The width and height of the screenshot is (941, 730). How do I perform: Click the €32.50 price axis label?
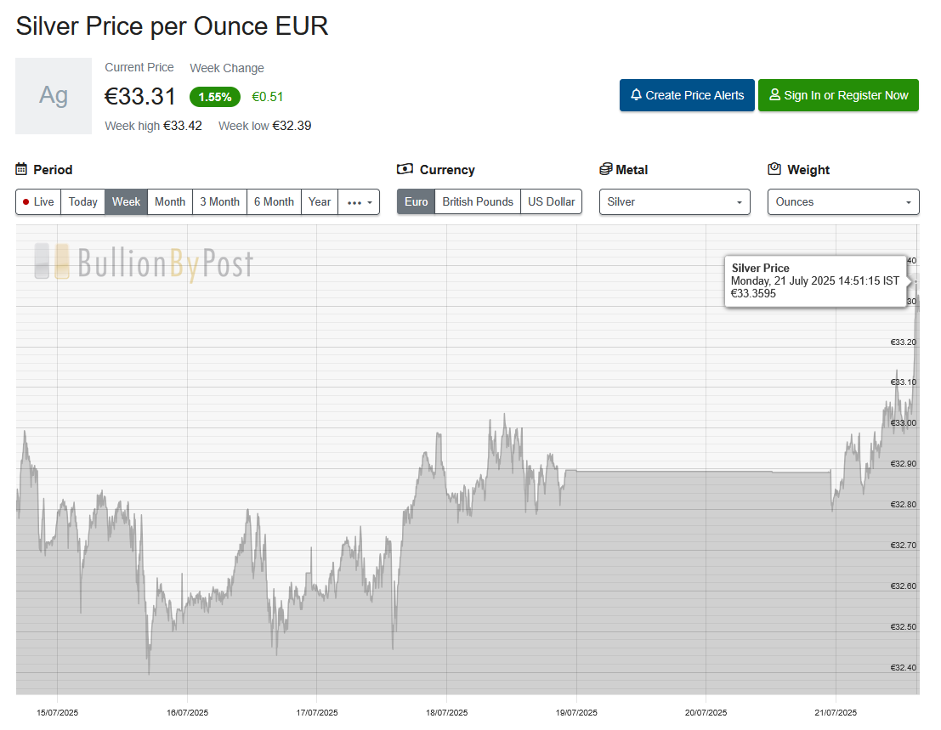click(x=904, y=627)
